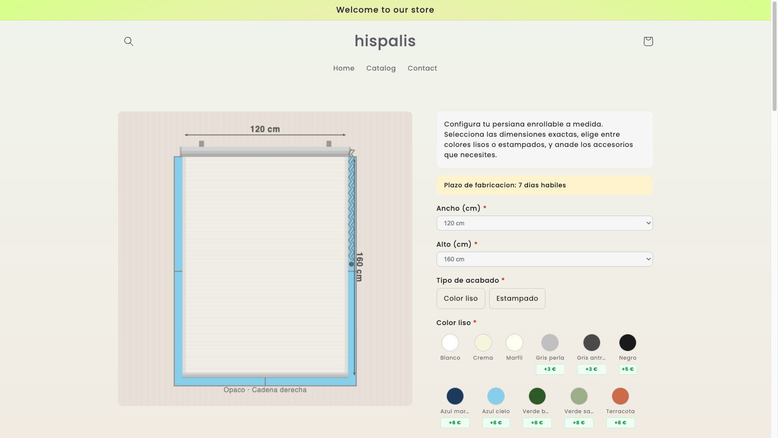Open the Catalog page
Viewport: 778px width, 438px height.
(381, 68)
